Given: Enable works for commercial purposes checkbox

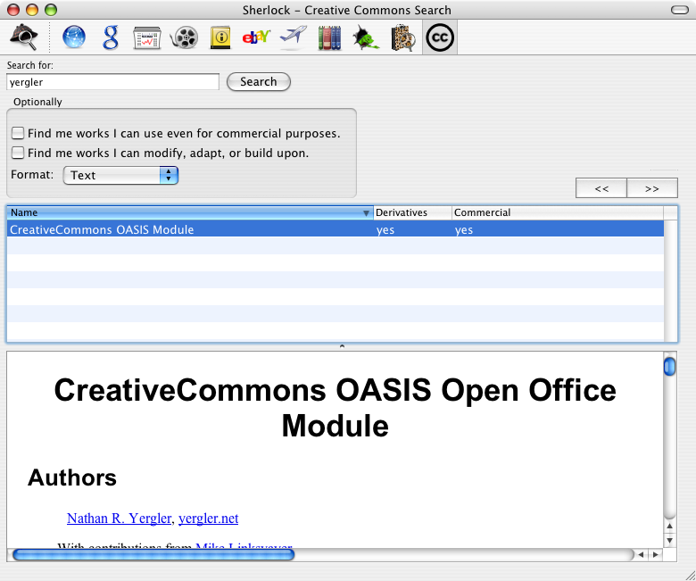Looking at the screenshot, I should (x=18, y=133).
